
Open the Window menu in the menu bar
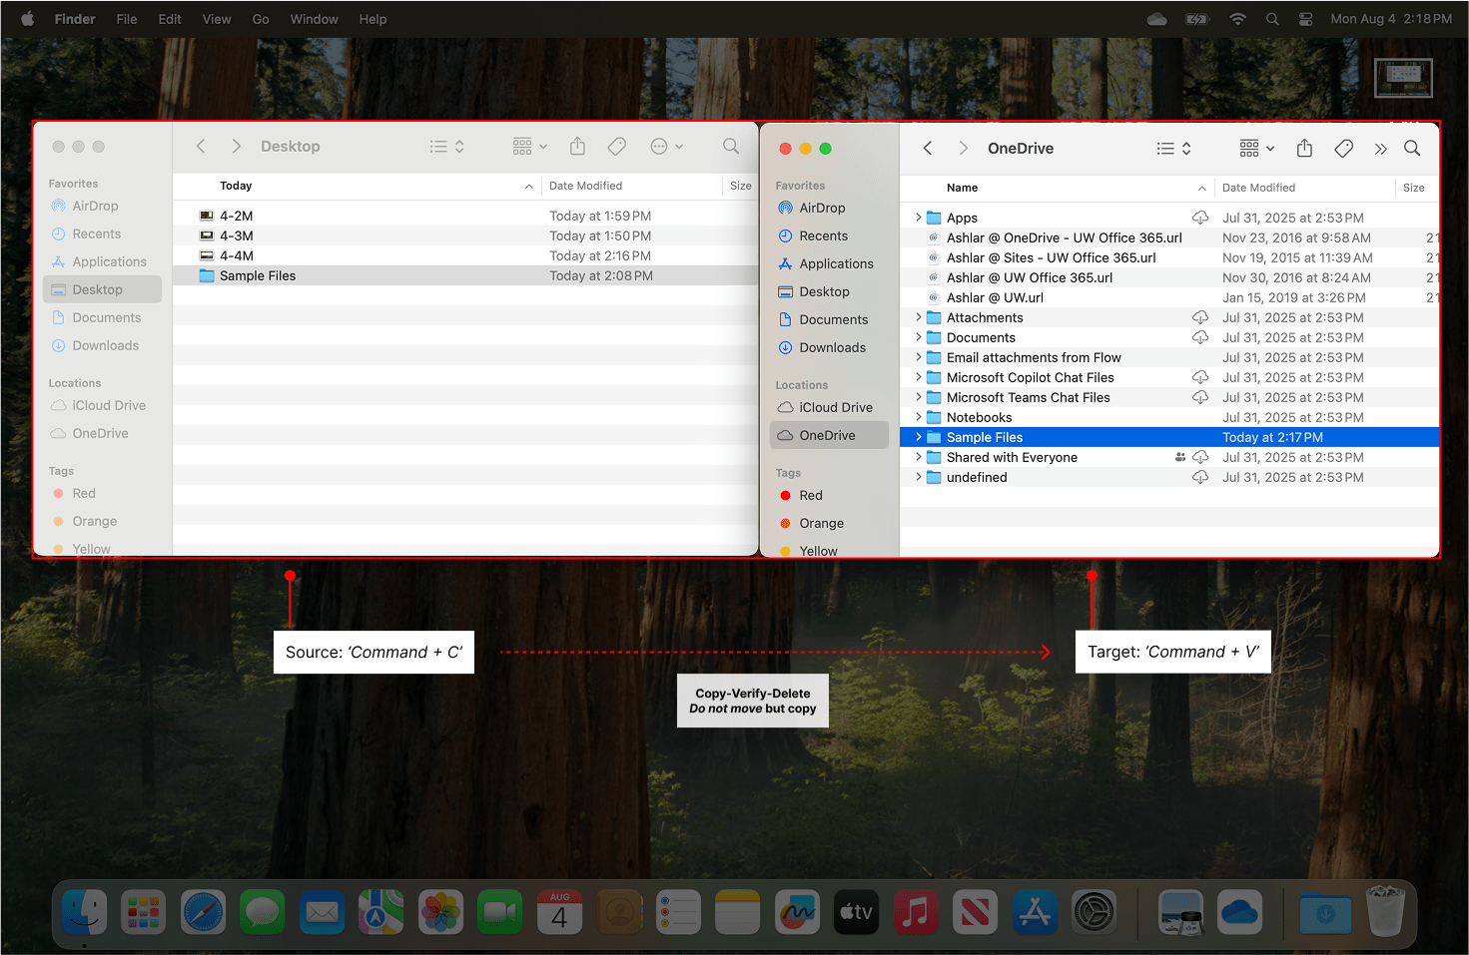pyautogui.click(x=314, y=18)
